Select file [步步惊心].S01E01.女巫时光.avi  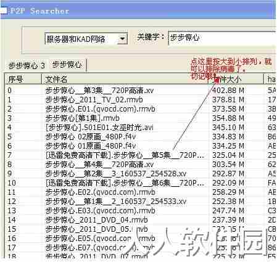pos(99,128)
